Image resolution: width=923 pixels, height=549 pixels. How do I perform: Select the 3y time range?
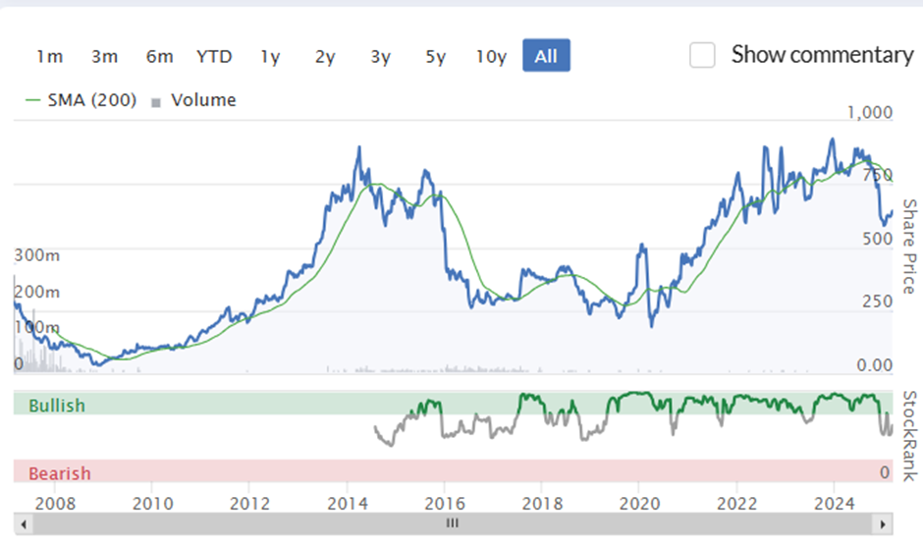tap(380, 56)
